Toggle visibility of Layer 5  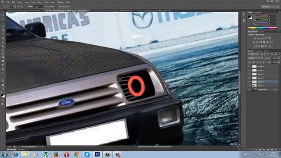pyautogui.click(x=249, y=78)
